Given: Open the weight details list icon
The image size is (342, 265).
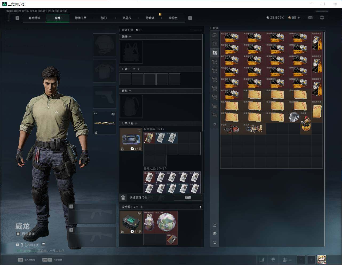Looking at the screenshot, I should (43, 244).
